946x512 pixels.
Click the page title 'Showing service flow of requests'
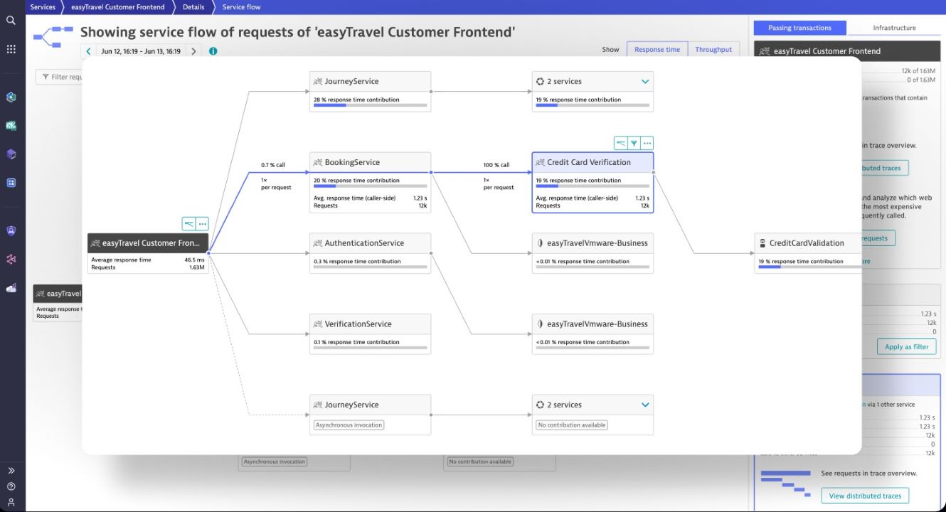tap(297, 32)
